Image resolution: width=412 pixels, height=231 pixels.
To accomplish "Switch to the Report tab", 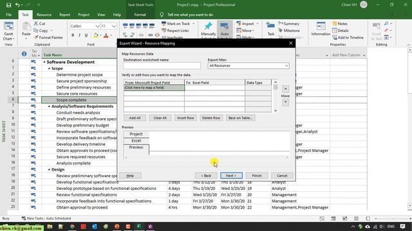I will click(x=64, y=15).
